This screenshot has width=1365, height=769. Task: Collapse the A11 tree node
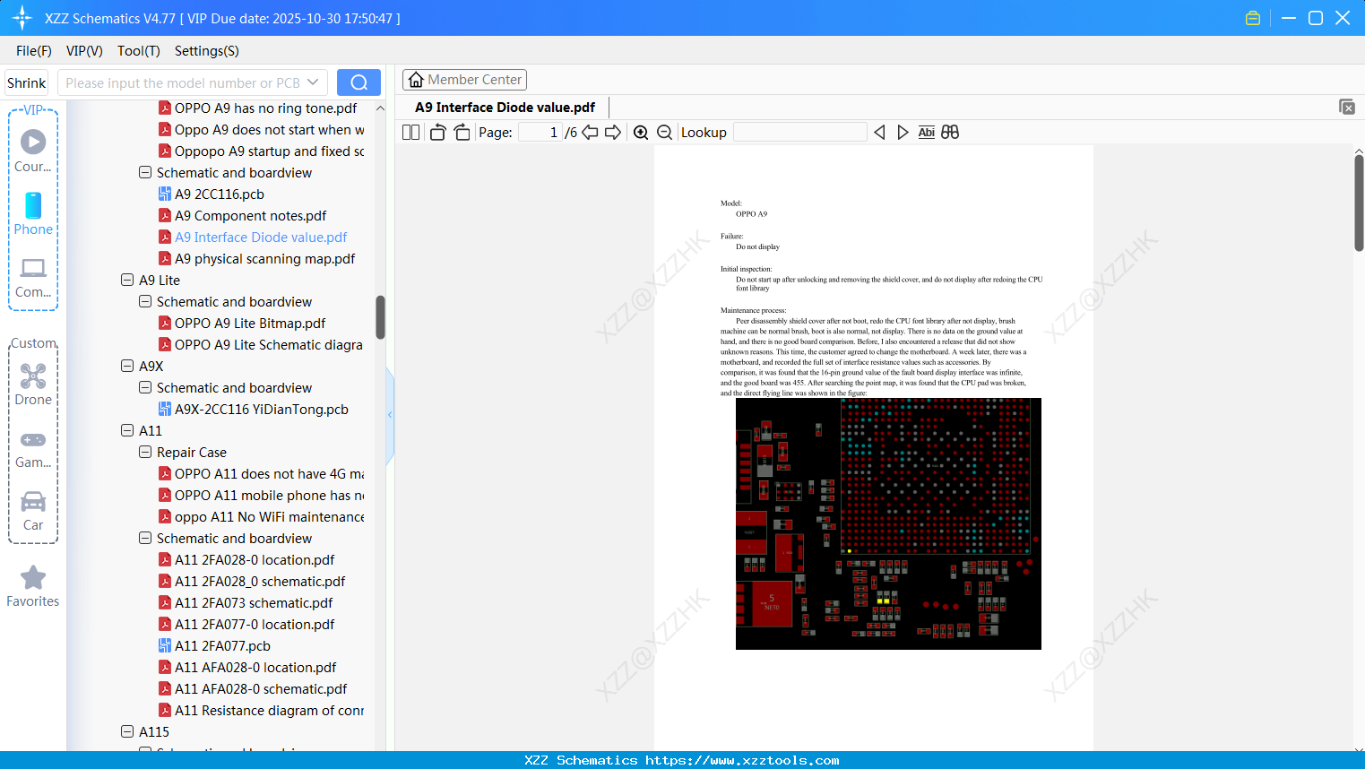[127, 430]
